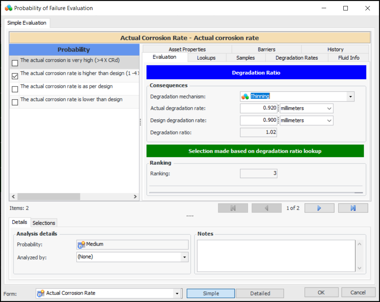The image size is (380, 302).
Task: Open the Selections tab
Action: pyautogui.click(x=44, y=223)
